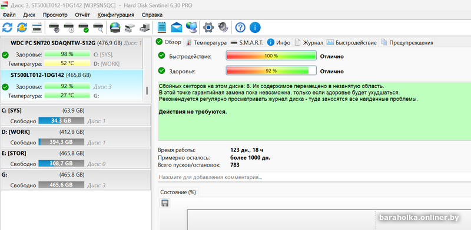Click the G: free space 465,6 GB bar
This screenshot has width=471, height=230.
[x=61, y=185]
